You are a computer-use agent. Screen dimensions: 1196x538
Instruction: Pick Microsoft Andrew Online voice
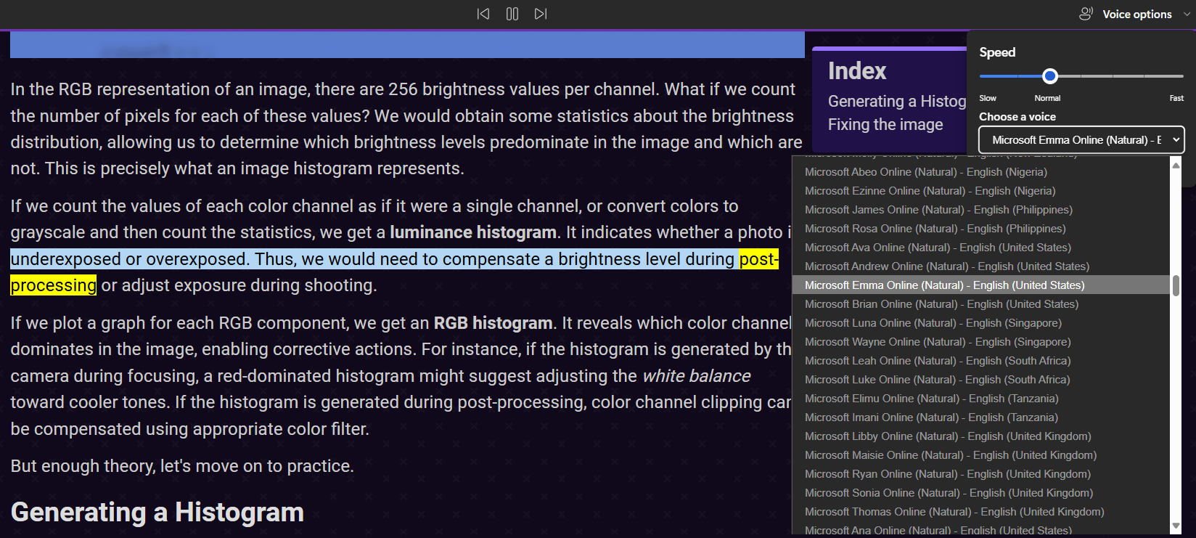(x=946, y=266)
